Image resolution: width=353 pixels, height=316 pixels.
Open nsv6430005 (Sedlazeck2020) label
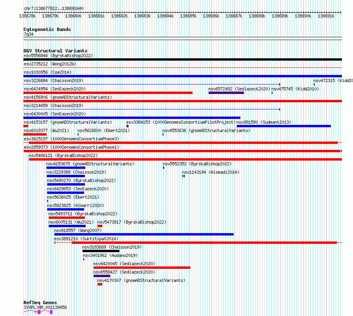55,114
